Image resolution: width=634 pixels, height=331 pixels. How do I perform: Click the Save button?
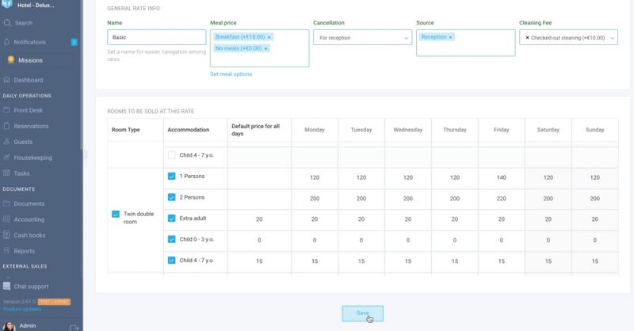pyautogui.click(x=362, y=313)
